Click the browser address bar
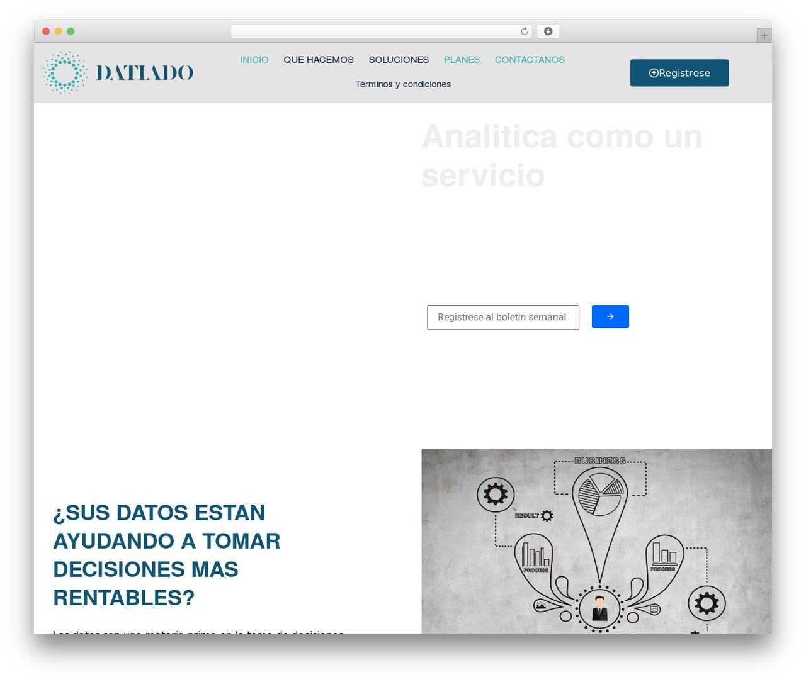The width and height of the screenshot is (806, 682). [x=381, y=31]
